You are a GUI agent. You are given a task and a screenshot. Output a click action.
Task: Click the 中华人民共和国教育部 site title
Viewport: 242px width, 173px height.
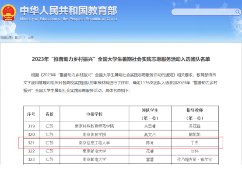[68, 11]
